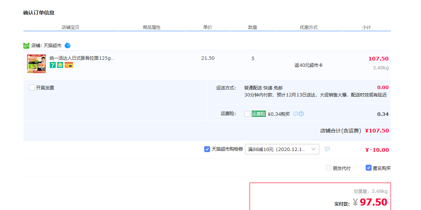Click the 商品属性 column header
Screen dimensions: 421x210
pos(152,27)
